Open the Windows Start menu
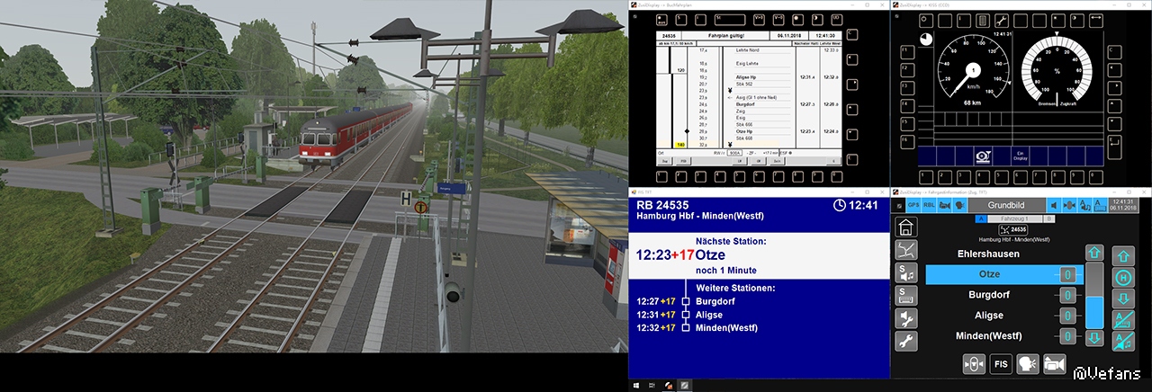 tap(638, 385)
